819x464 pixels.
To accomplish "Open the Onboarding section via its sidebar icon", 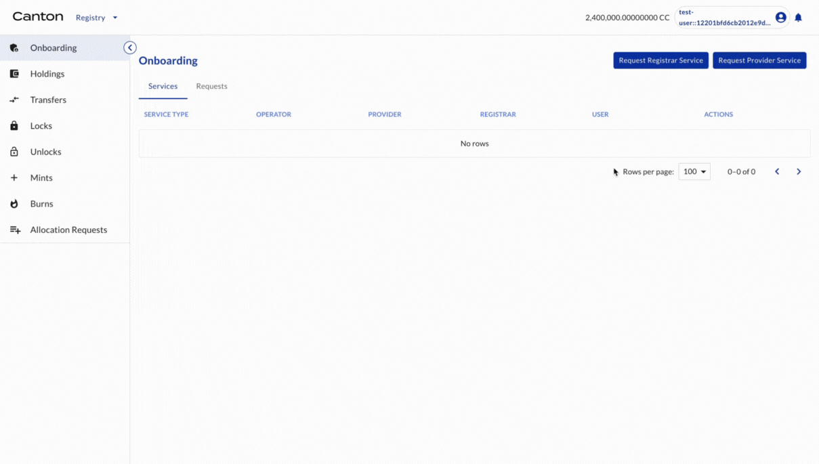I will coord(14,47).
